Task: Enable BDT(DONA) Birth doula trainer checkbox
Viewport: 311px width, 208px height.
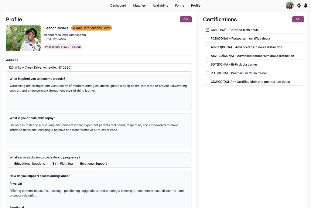Action: tap(207, 65)
